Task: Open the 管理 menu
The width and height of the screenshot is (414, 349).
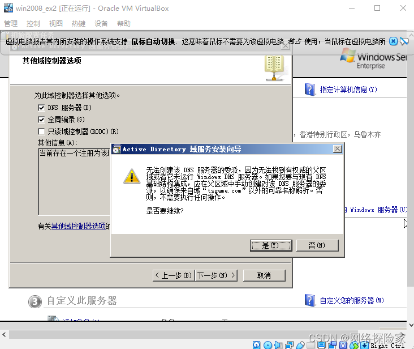Action: click(11, 24)
